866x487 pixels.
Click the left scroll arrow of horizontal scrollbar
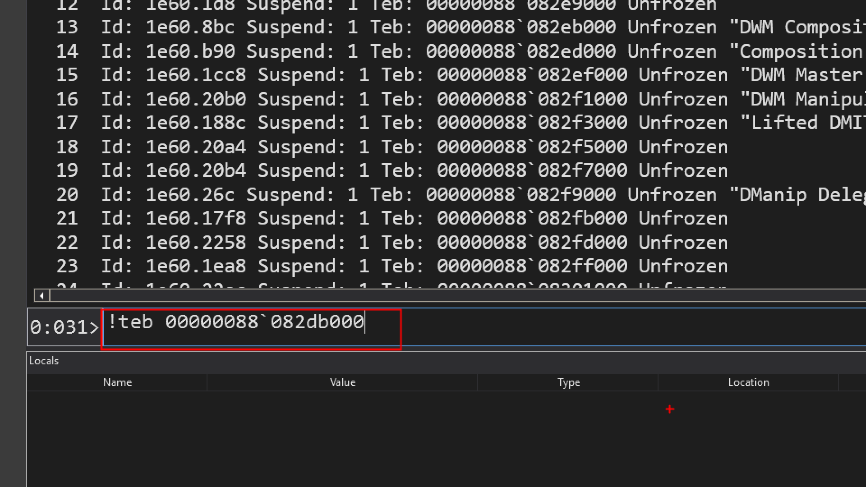click(42, 296)
